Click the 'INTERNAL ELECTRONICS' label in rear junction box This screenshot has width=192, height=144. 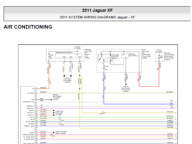pyautogui.click(x=133, y=55)
